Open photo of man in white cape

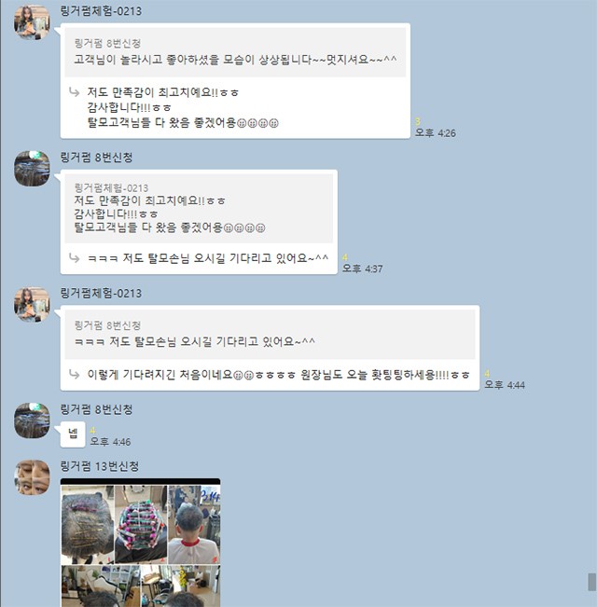pyautogui.click(x=194, y=525)
